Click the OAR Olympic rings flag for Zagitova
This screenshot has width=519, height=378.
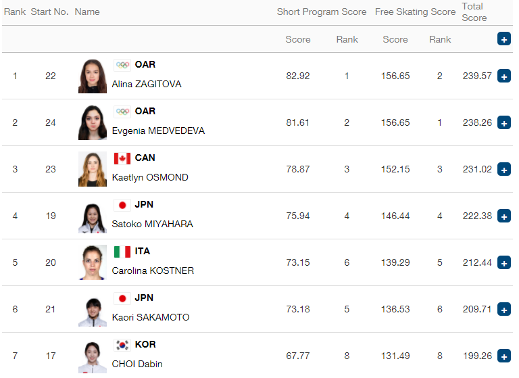pyautogui.click(x=122, y=65)
